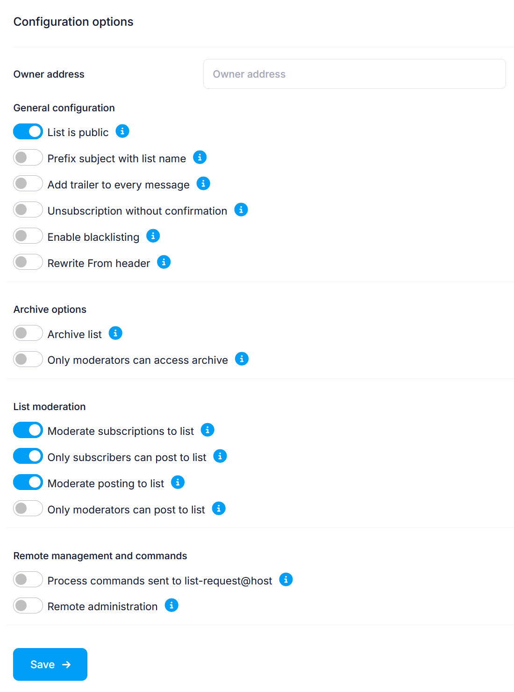Open info tooltip for List is public
514x692 pixels.
[x=122, y=131]
